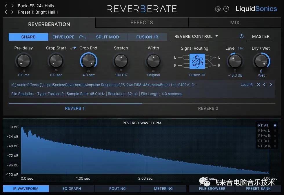Toggle the Crop End lock icon
Viewport: 284px width, 195px height.
coord(88,70)
